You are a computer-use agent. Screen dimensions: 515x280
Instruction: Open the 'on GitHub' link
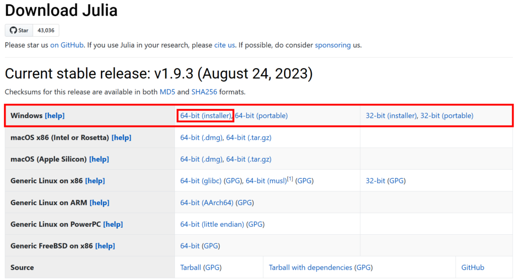point(67,45)
